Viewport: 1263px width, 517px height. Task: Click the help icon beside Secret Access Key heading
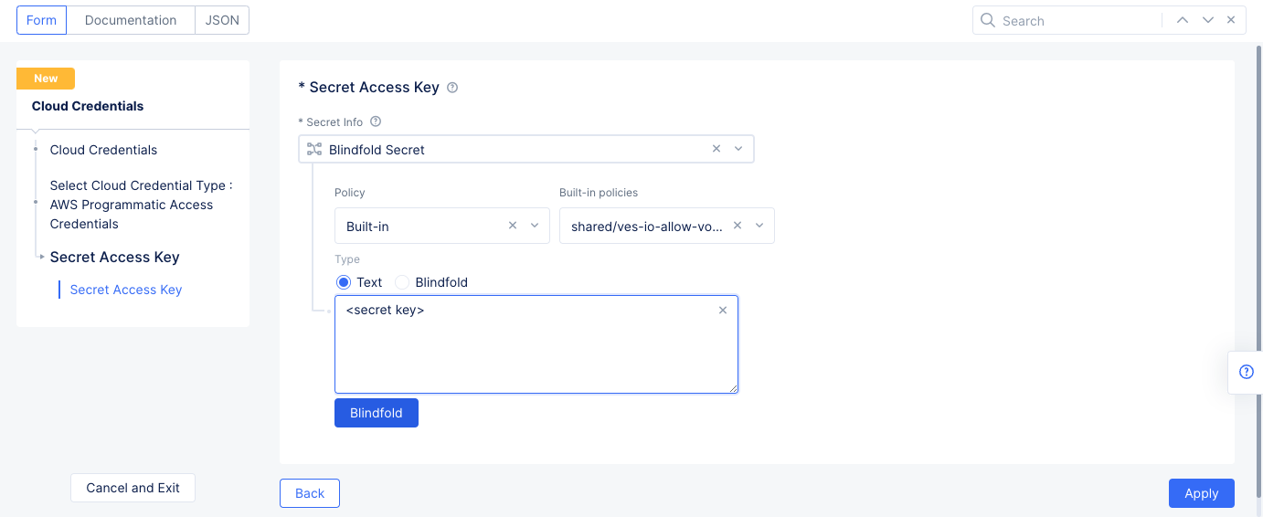click(x=452, y=88)
